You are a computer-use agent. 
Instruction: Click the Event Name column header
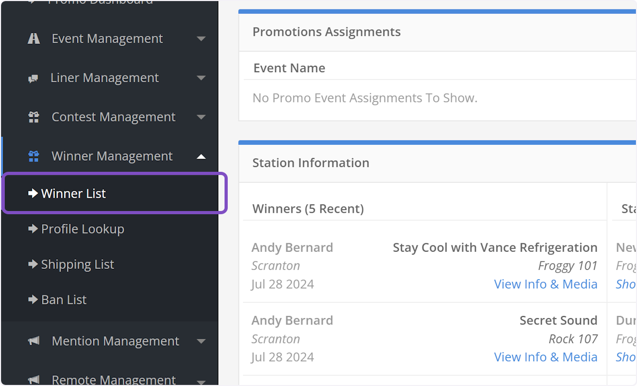point(289,68)
